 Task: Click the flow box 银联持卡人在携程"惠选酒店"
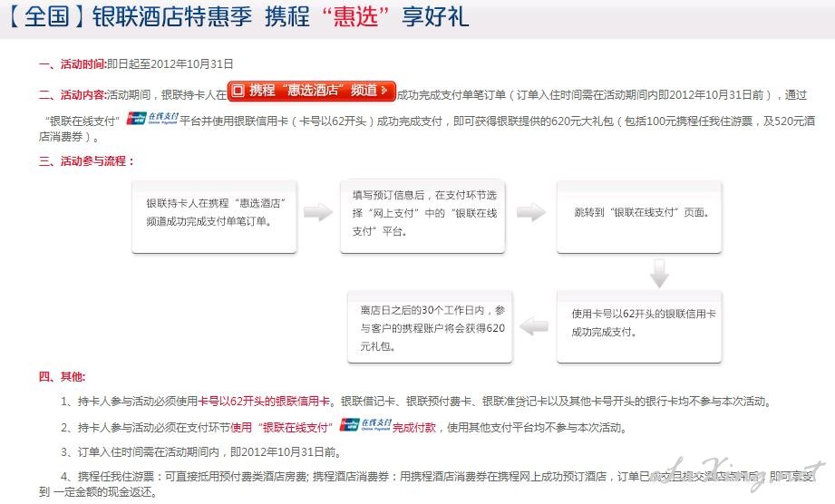pos(214,216)
